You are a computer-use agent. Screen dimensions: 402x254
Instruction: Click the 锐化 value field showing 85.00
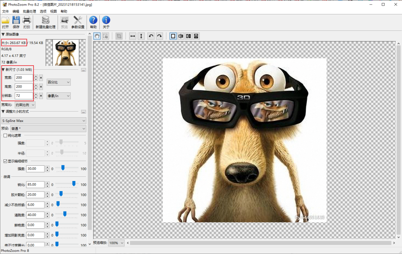coord(35,184)
